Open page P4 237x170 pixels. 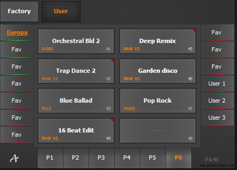pos(127,158)
